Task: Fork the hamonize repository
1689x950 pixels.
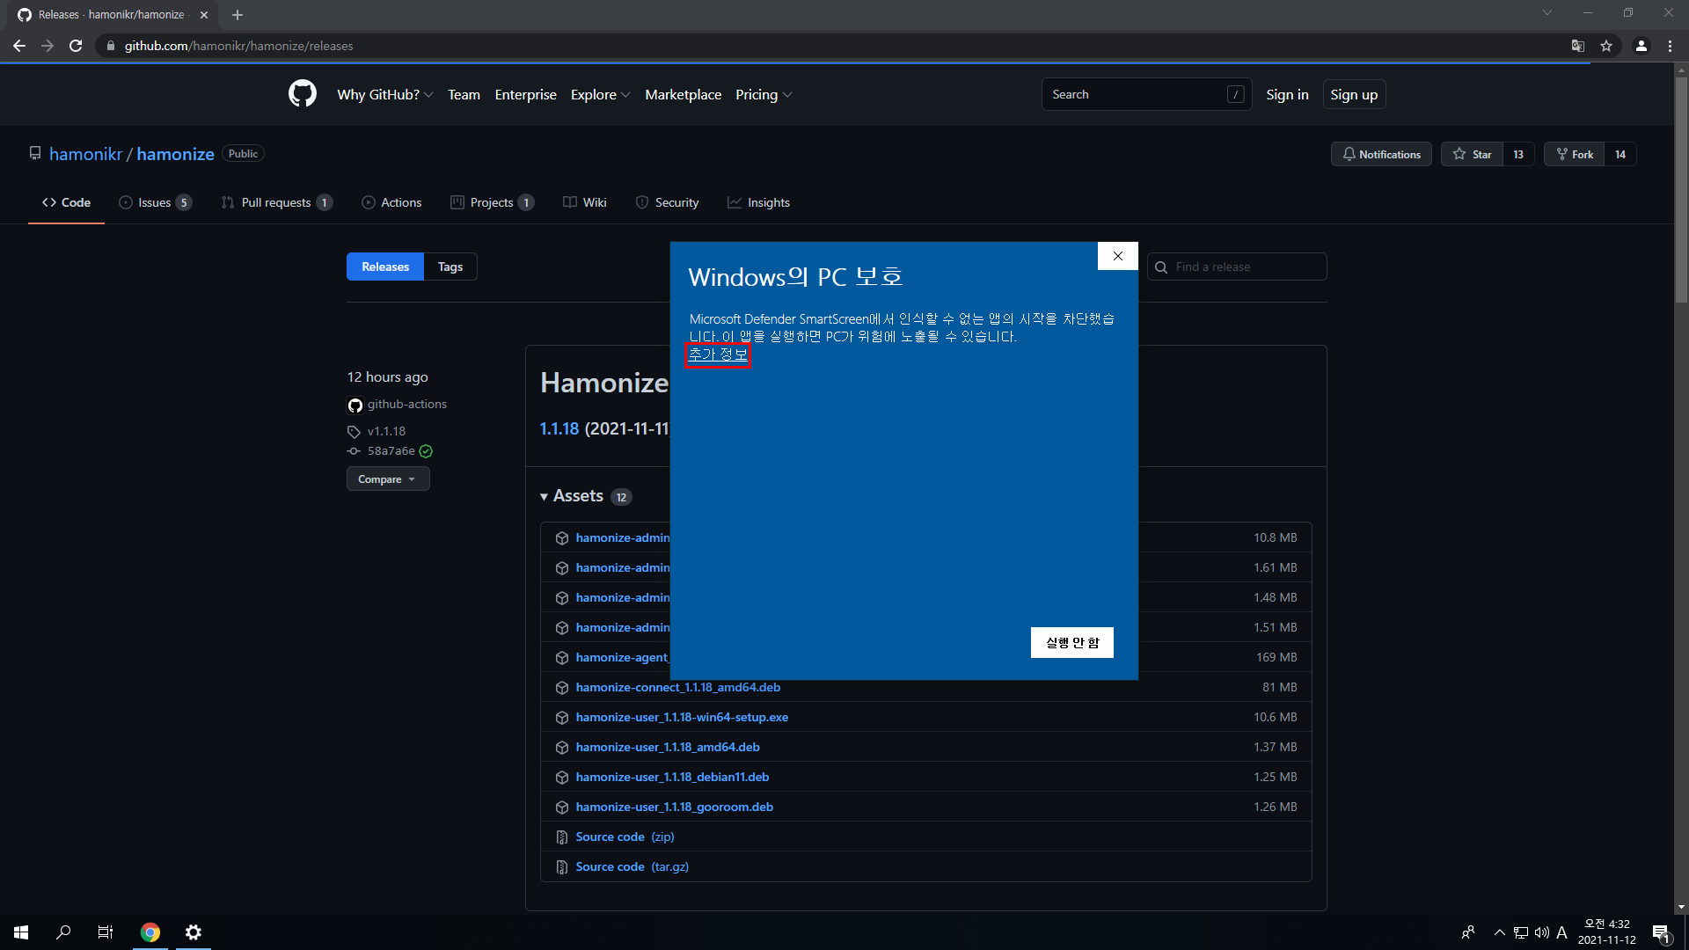Action: click(x=1574, y=154)
